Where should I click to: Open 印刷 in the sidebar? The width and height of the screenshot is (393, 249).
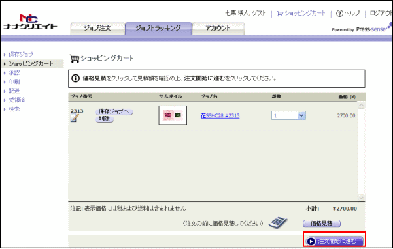pos(14,81)
